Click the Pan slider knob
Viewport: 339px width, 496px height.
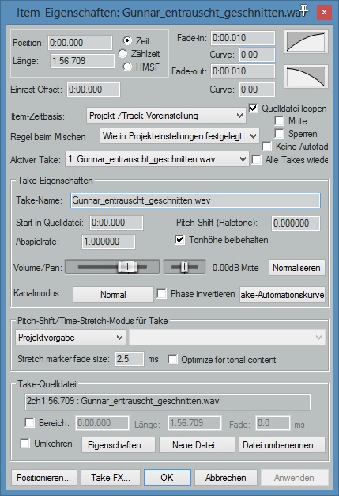click(184, 267)
